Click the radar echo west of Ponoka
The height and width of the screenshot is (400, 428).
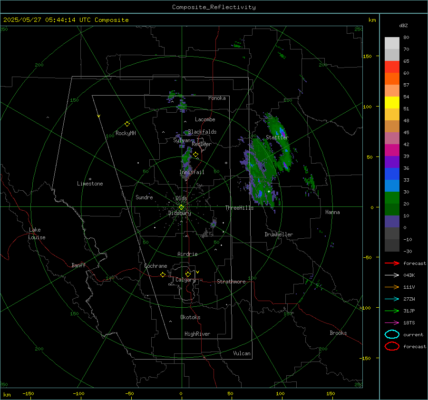point(172,95)
